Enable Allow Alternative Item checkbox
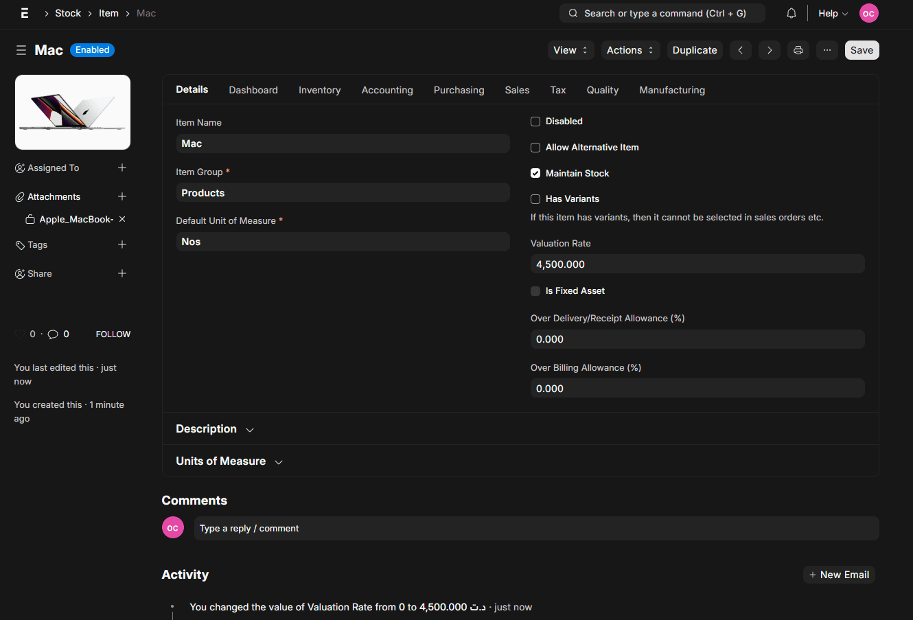The width and height of the screenshot is (913, 620). [x=535, y=148]
